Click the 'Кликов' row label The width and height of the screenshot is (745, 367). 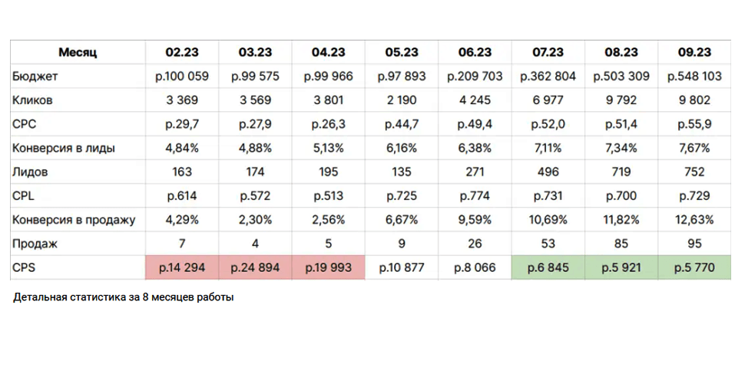(x=35, y=100)
